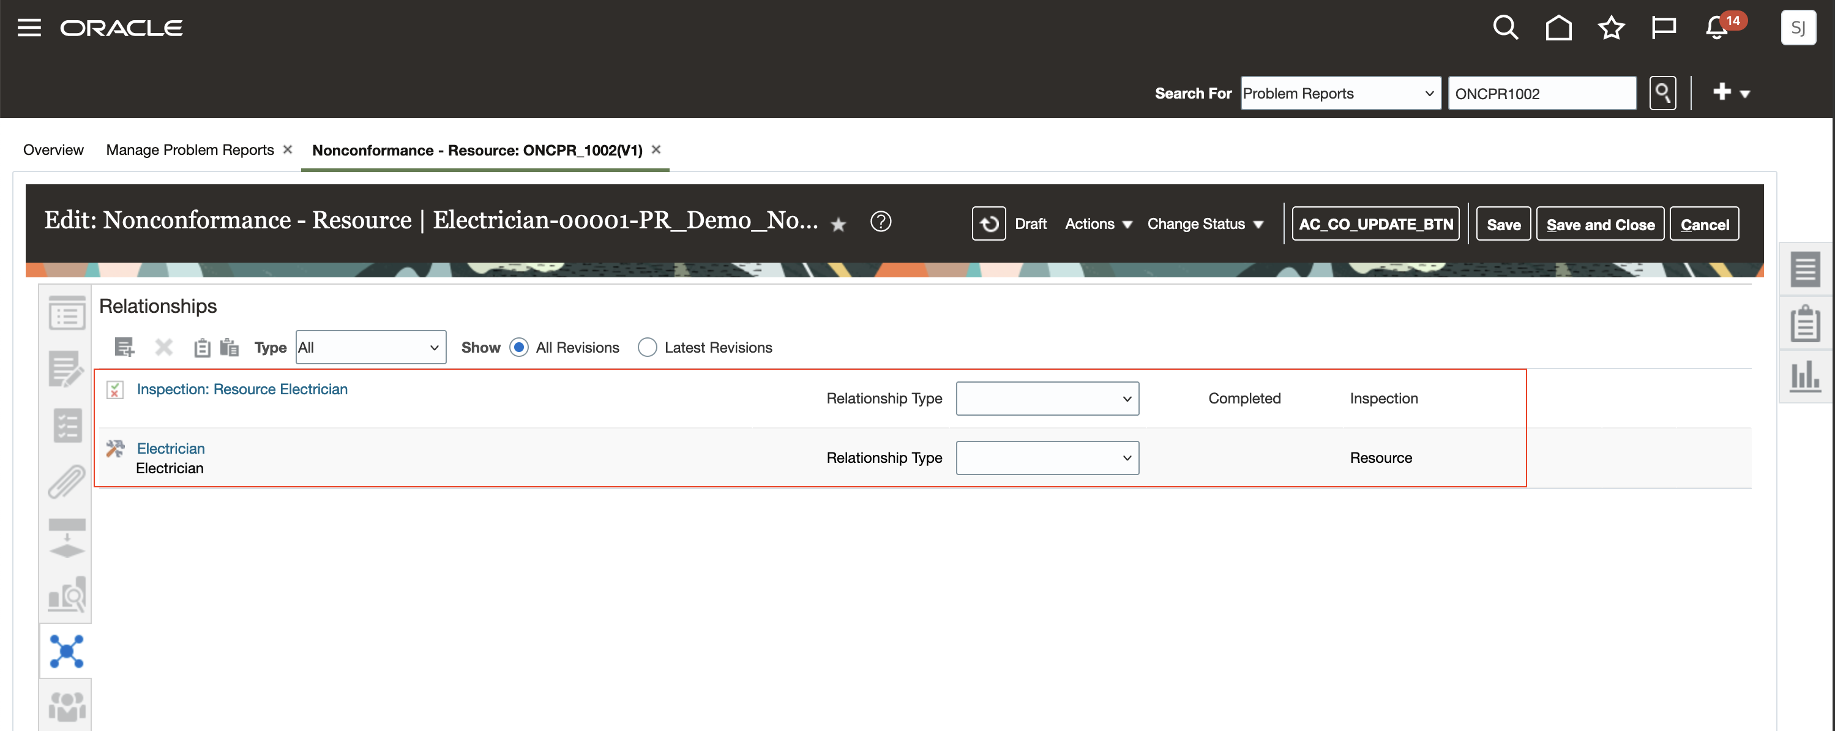This screenshot has height=731, width=1835.
Task: Select the Latest Revisions radio button
Action: tap(647, 347)
